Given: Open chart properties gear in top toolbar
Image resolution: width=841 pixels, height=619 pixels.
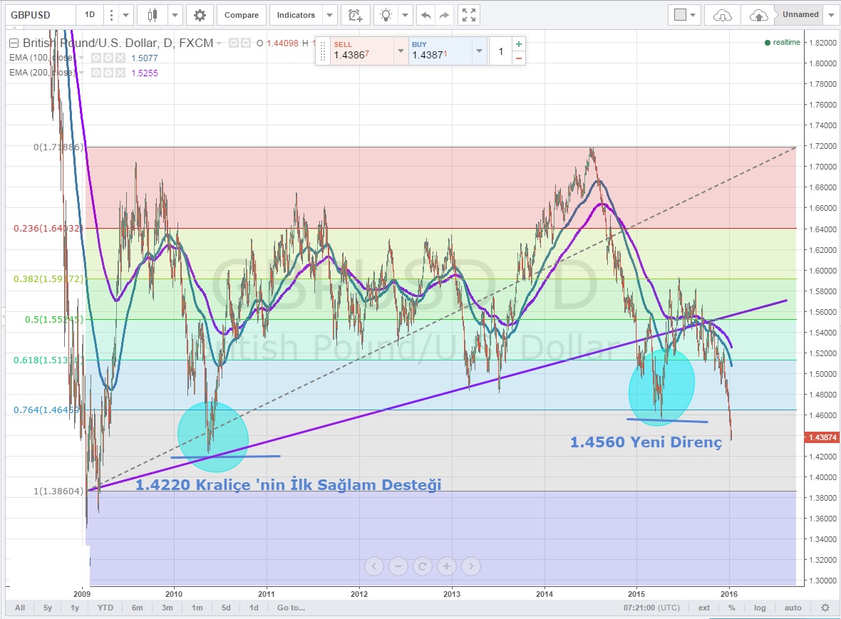Looking at the screenshot, I should [200, 15].
